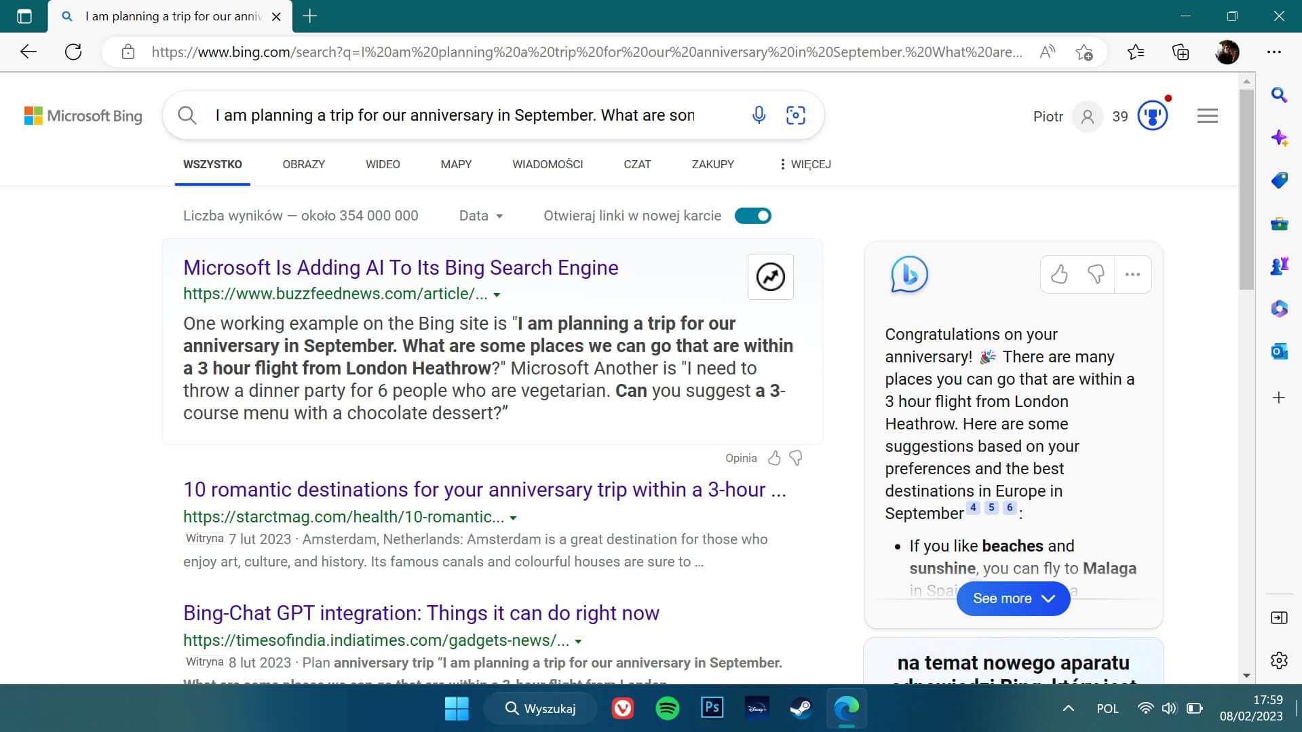Launch Spotify from the taskbar

click(668, 708)
